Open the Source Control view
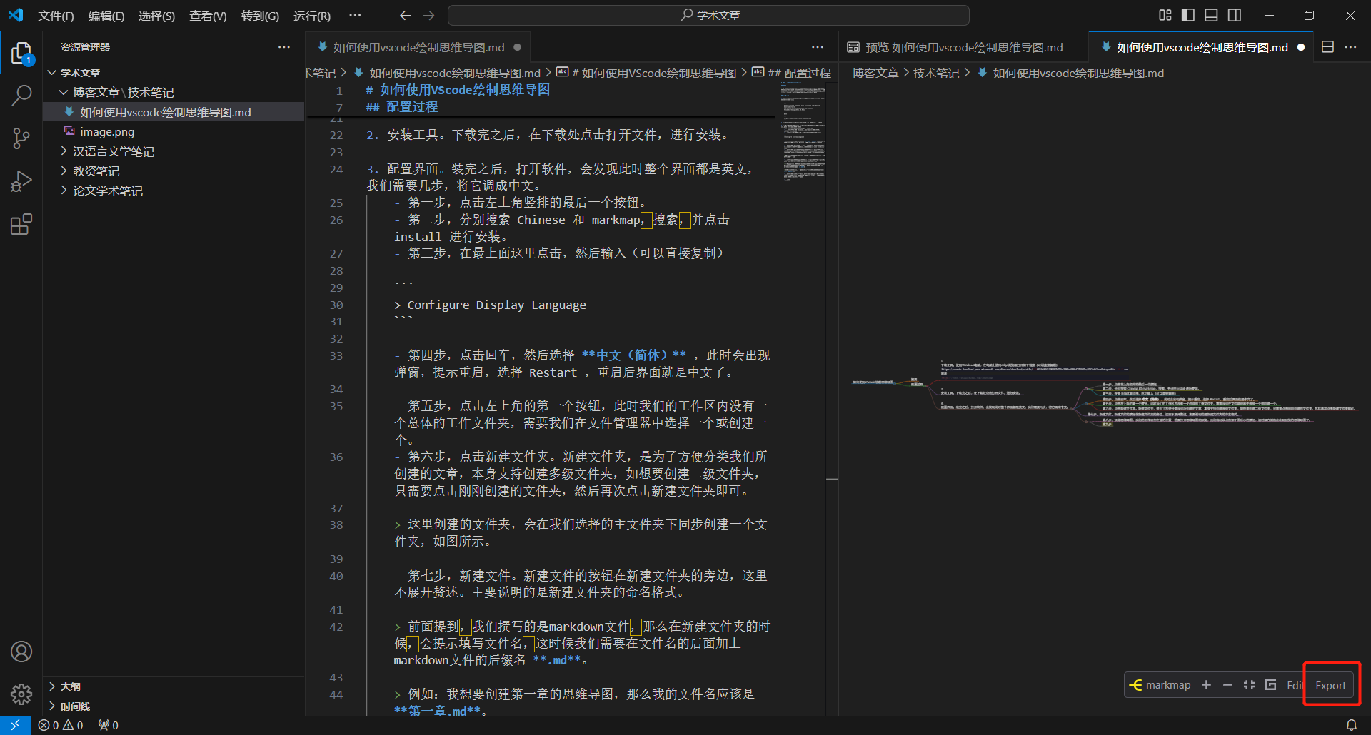Screen dimensions: 1371x735 tap(21, 138)
